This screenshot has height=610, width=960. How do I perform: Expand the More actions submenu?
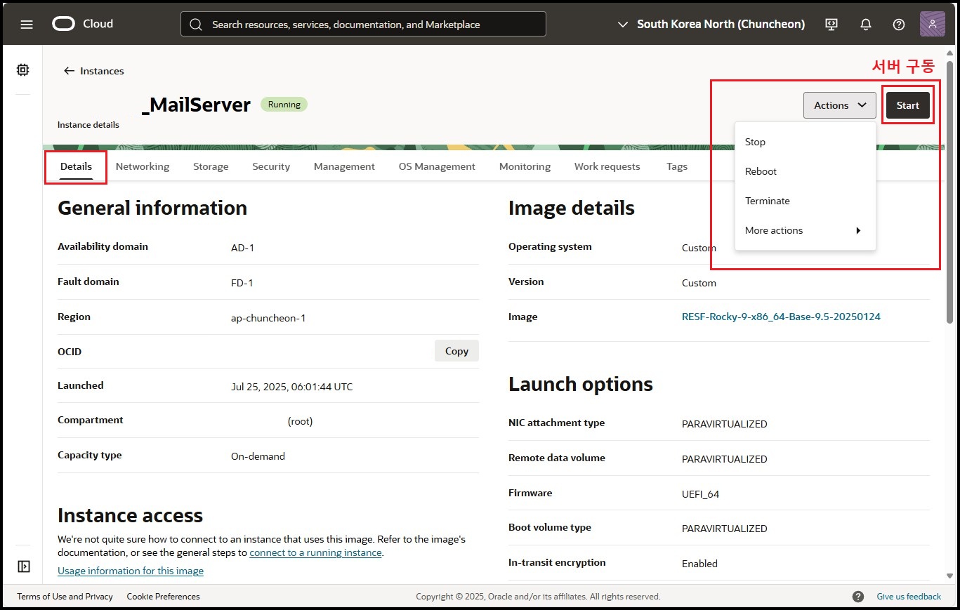click(x=805, y=230)
